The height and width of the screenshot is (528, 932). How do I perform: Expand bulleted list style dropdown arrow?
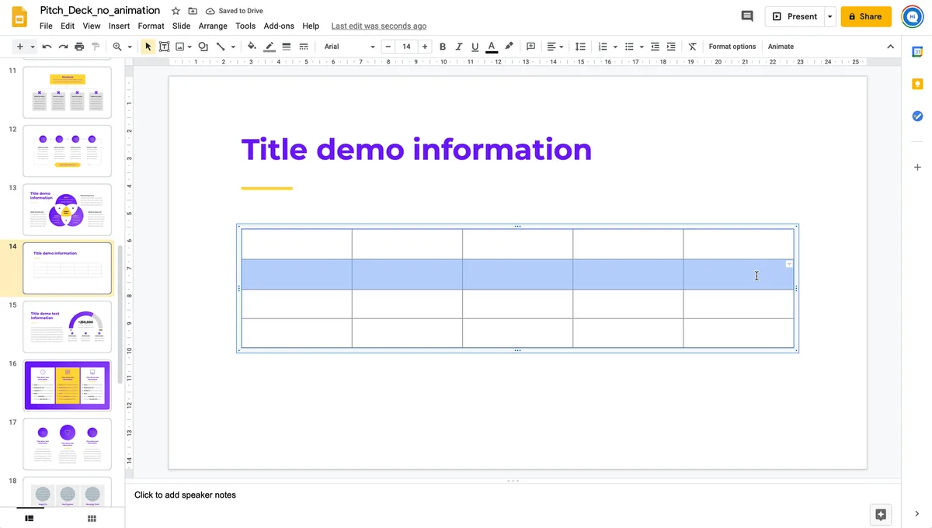(642, 47)
